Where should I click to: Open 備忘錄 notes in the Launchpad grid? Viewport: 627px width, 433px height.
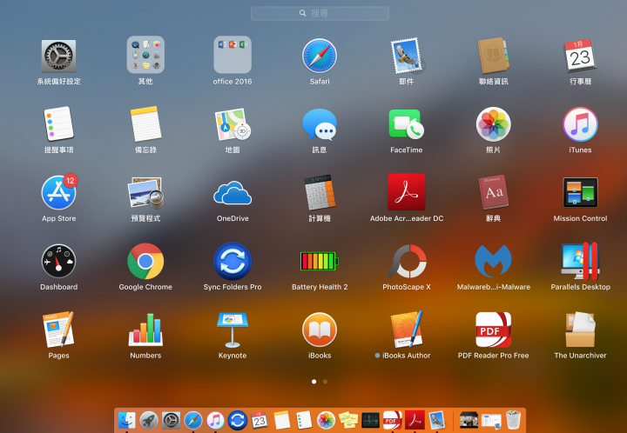(145, 124)
